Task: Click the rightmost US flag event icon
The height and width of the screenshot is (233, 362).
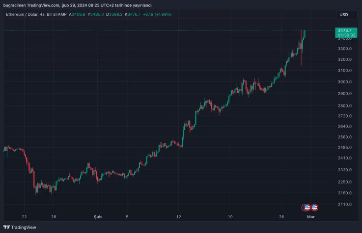Action: [314, 207]
